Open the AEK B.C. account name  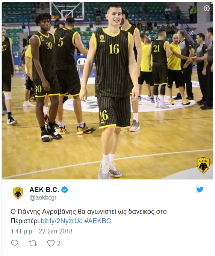44,190
